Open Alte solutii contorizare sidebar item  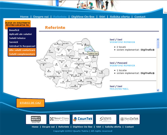point(22,50)
